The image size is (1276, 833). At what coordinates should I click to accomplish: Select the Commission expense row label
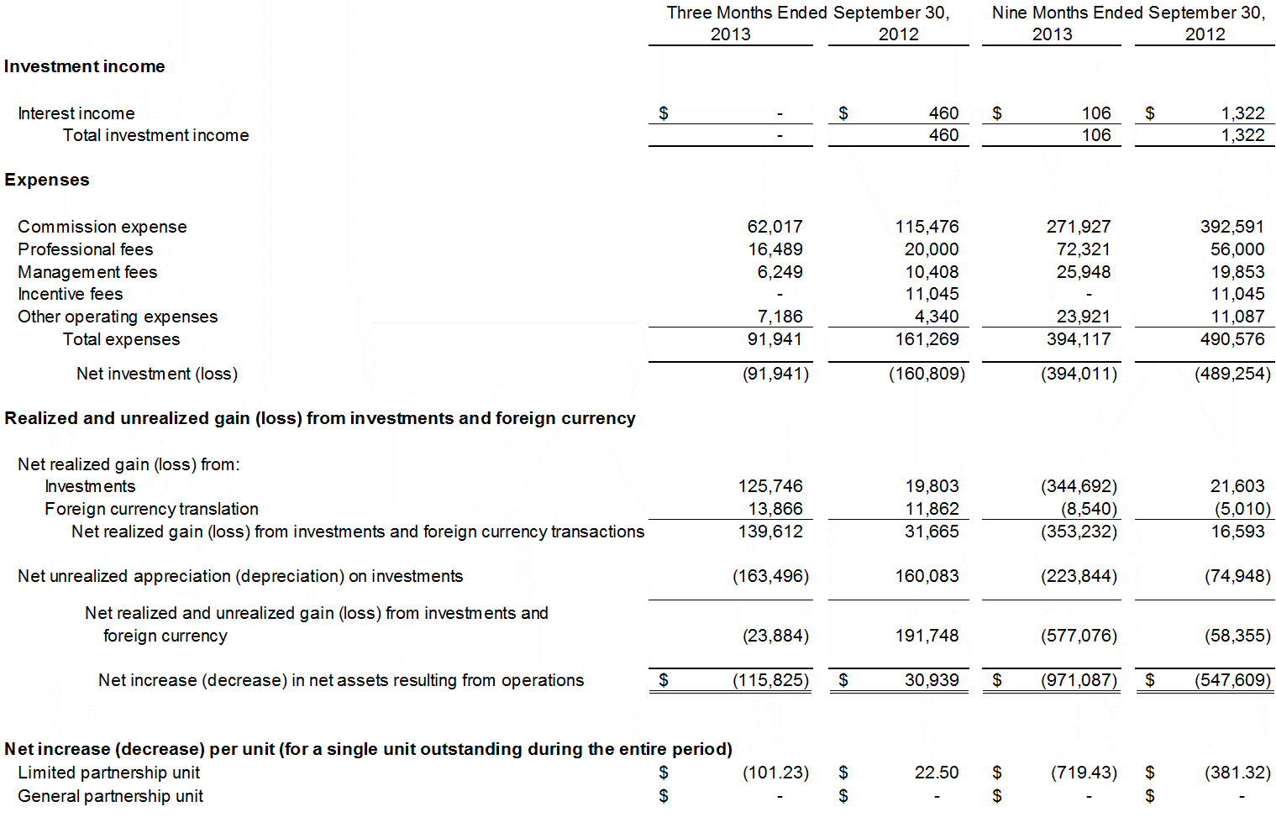pos(102,227)
